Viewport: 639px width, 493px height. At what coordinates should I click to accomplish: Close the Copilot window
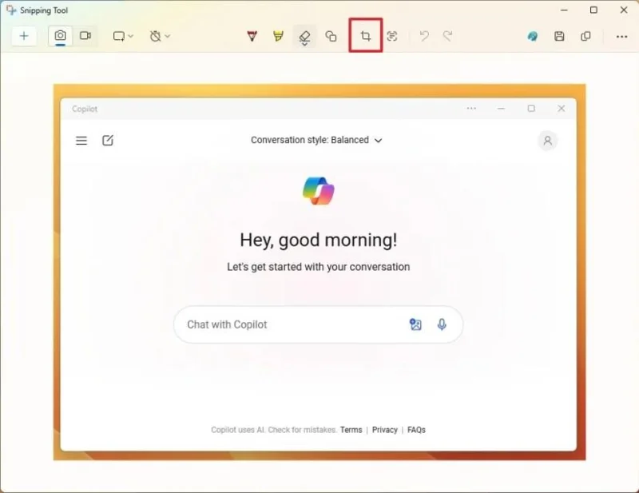point(562,109)
